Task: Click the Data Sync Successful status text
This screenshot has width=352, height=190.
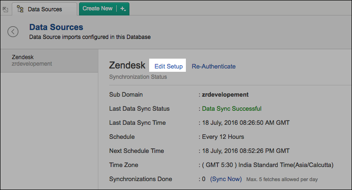Action: [x=232, y=108]
